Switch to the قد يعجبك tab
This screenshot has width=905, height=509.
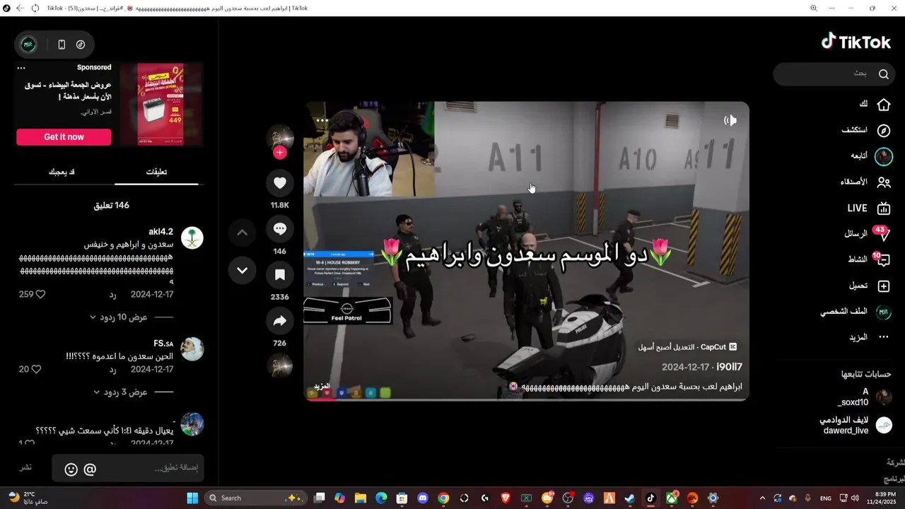62,172
